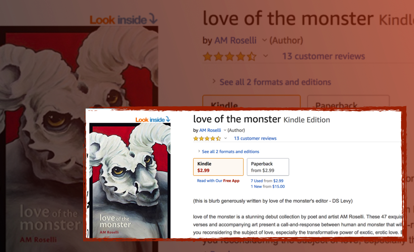Click the large background 13 customer reviews link

(323, 56)
